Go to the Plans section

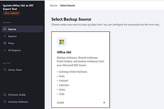tap(22, 43)
